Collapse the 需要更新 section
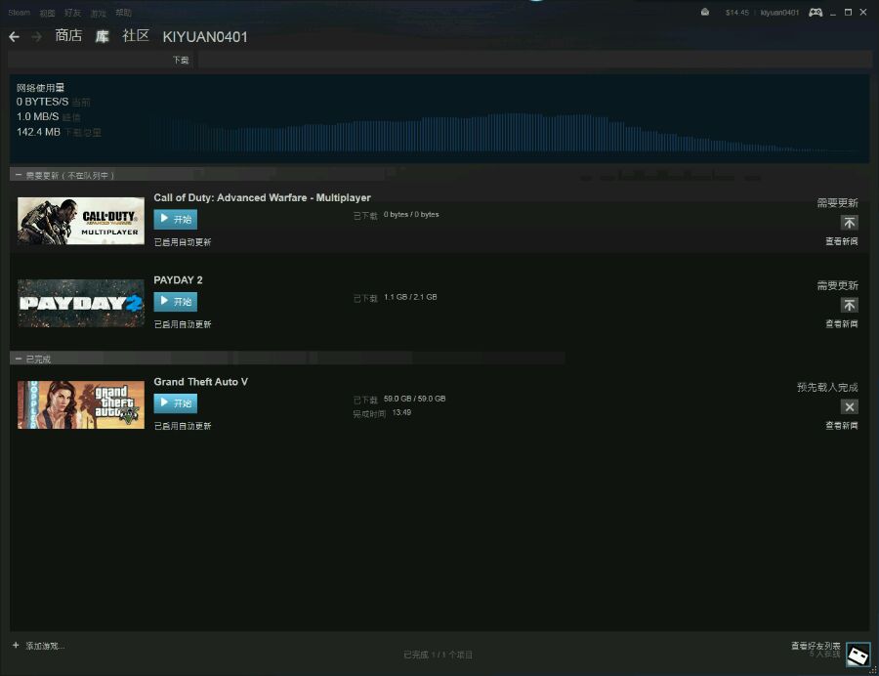The image size is (879, 676). (x=19, y=176)
